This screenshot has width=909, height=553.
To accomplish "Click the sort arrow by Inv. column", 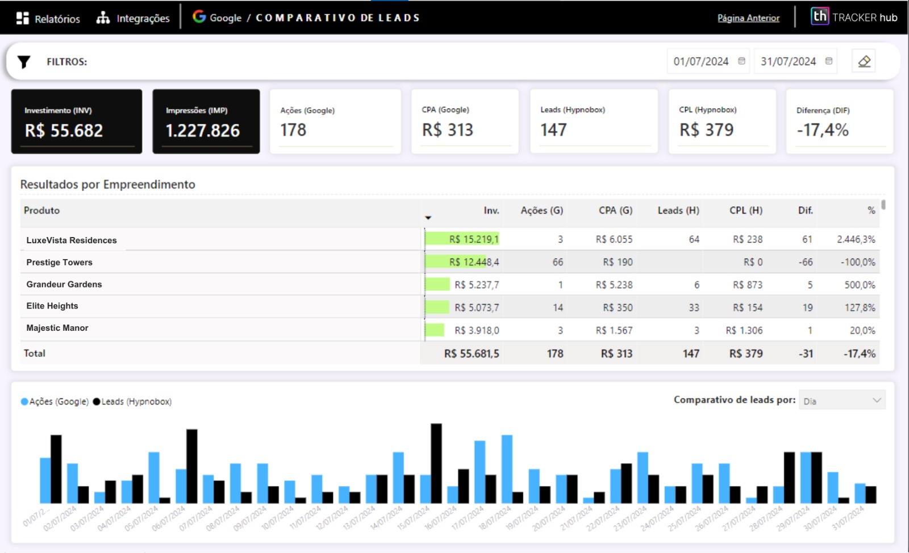I will click(428, 218).
